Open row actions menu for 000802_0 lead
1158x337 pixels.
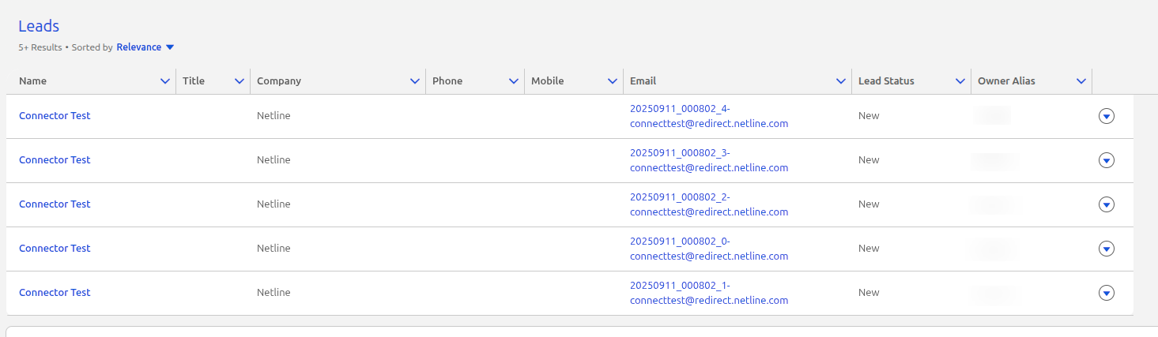(1107, 249)
